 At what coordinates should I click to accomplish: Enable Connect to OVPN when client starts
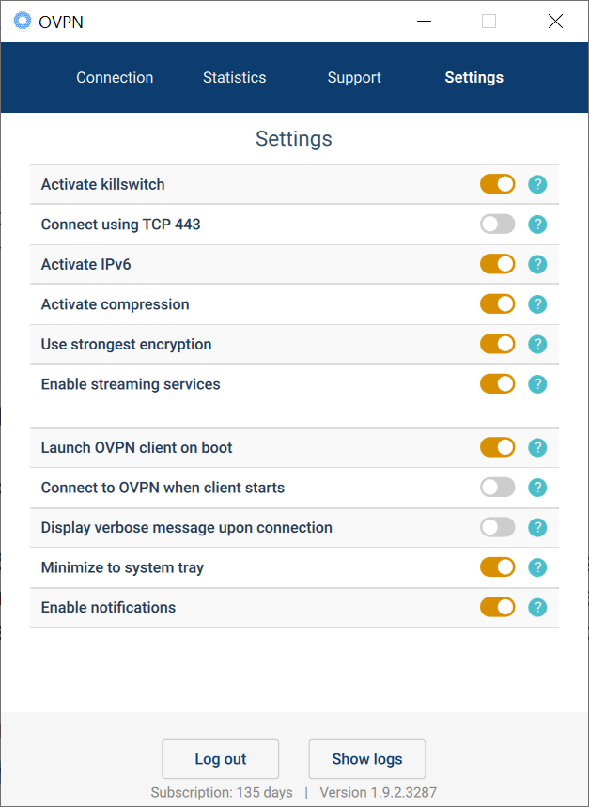click(x=497, y=488)
